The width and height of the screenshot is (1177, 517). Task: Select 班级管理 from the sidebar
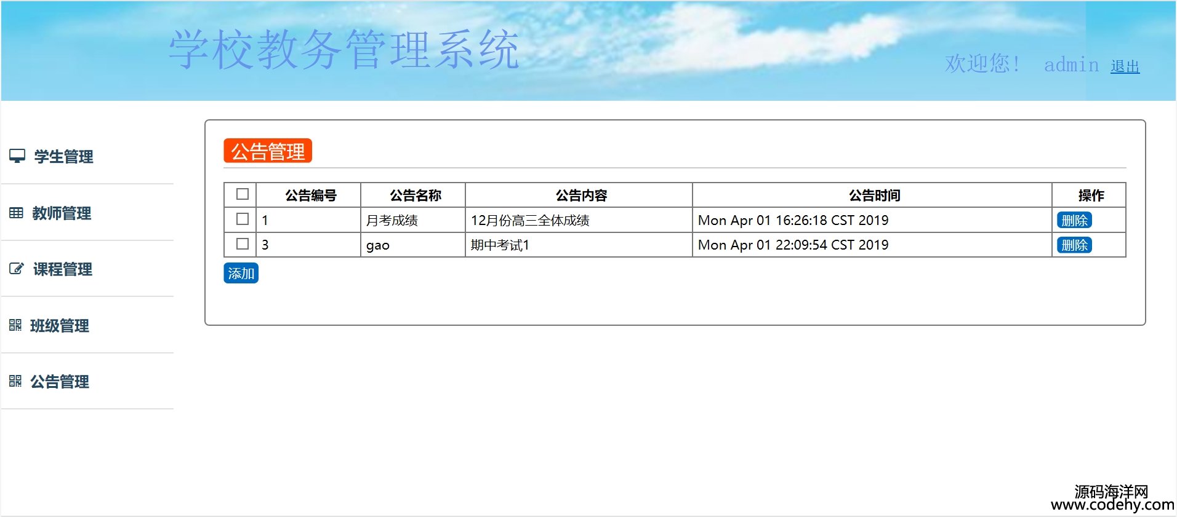pyautogui.click(x=60, y=326)
